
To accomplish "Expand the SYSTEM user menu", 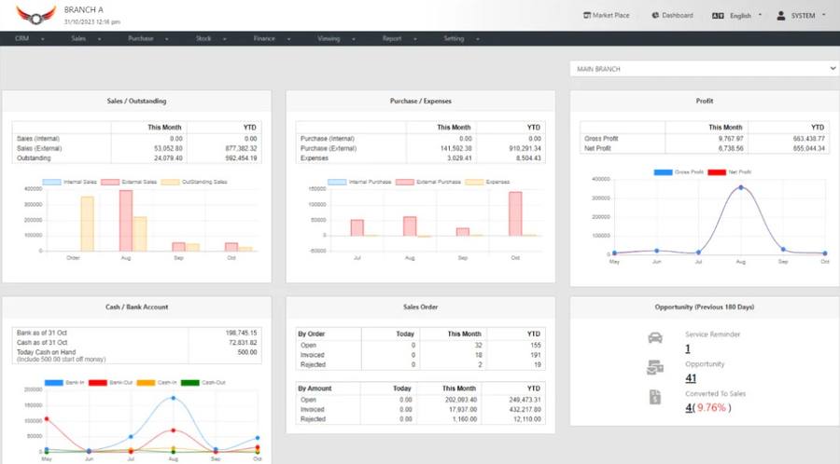I will coord(808,16).
